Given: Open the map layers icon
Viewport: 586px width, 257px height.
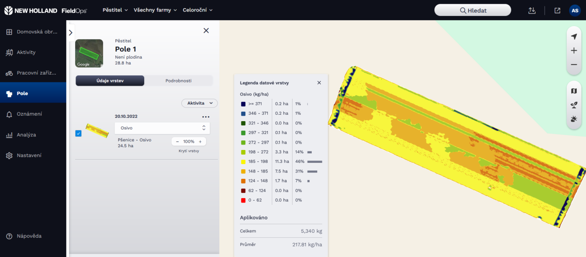Looking at the screenshot, I should (x=574, y=91).
